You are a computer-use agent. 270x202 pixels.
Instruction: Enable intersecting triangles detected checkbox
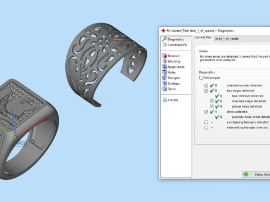[x=206, y=127]
